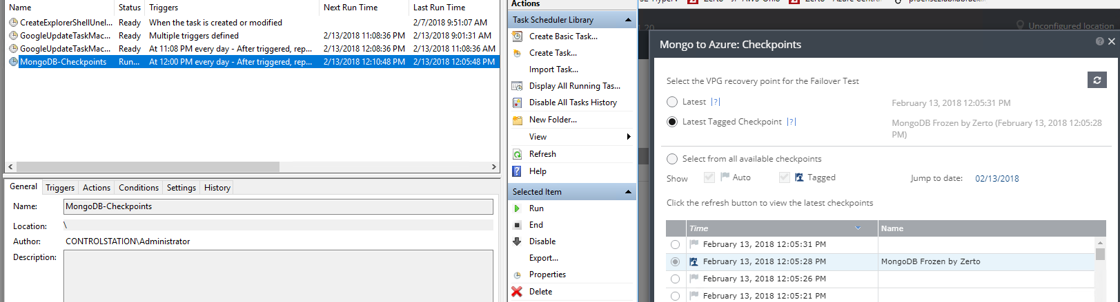Click scroll-left arrow of task list scrollbar
The width and height of the screenshot is (1120, 302).
pyautogui.click(x=10, y=167)
